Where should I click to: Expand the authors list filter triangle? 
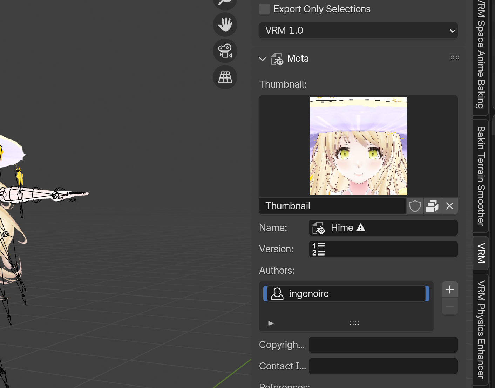271,323
